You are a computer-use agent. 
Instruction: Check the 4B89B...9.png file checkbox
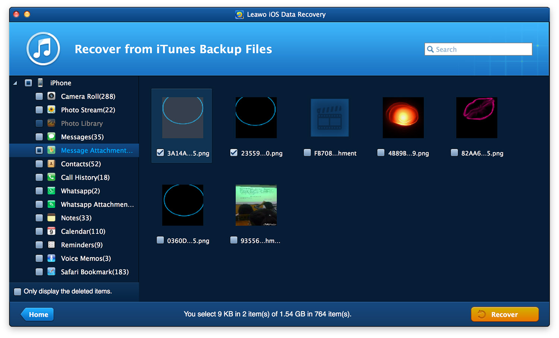click(381, 153)
